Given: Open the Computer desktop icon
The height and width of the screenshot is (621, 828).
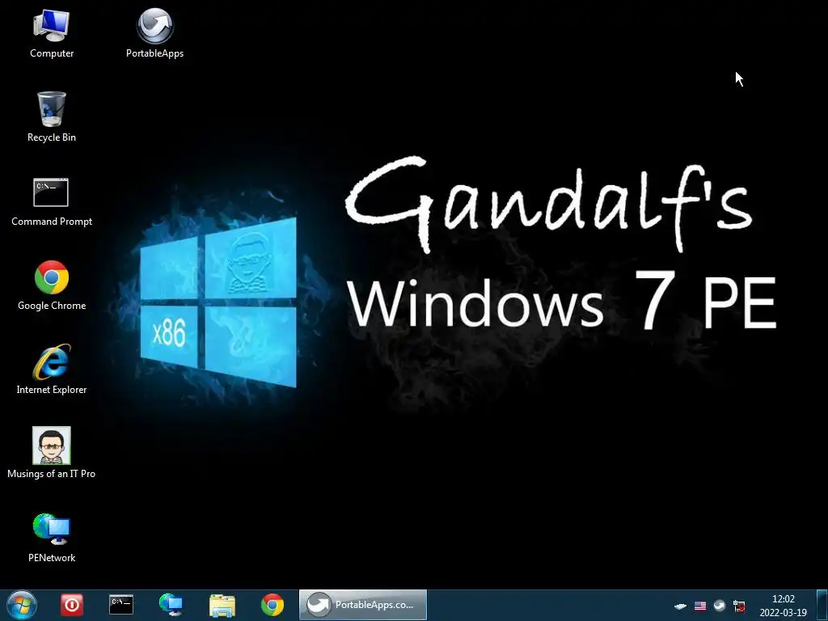Looking at the screenshot, I should [51, 33].
